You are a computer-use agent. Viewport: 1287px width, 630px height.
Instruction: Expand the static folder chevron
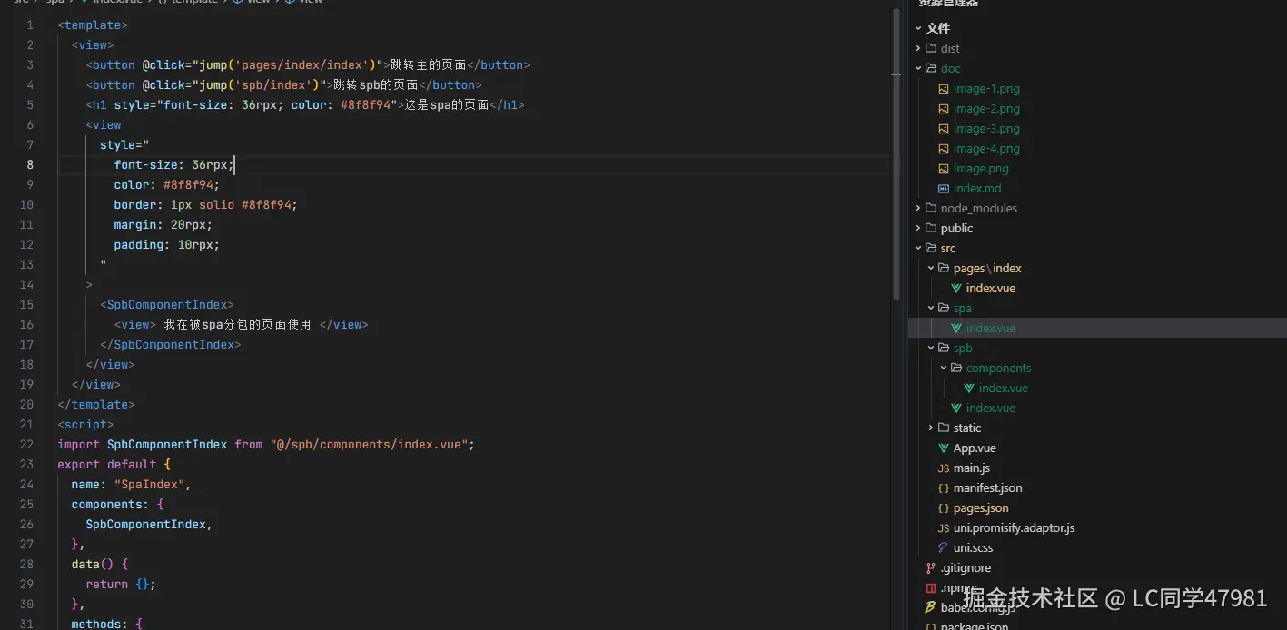(x=931, y=428)
